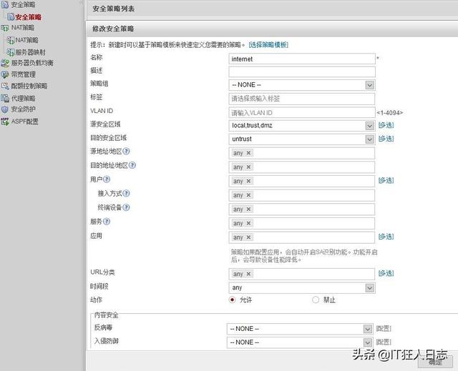Remove the any tag in 源地址/地区
The height and width of the screenshot is (371, 458).
point(248,153)
